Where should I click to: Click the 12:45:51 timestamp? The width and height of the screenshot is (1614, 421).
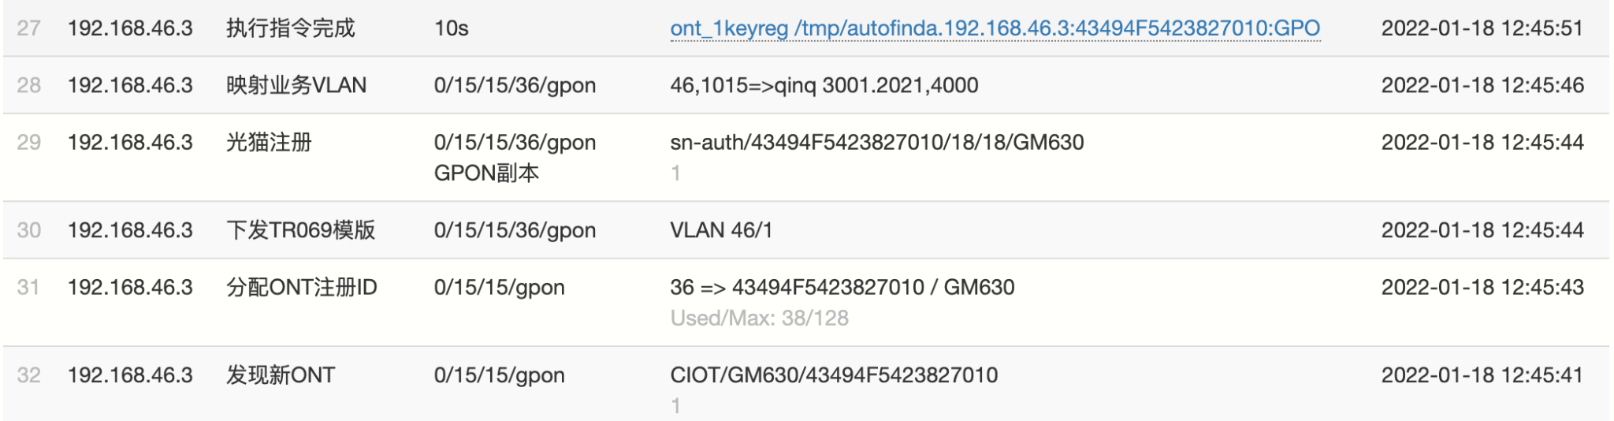1482,28
